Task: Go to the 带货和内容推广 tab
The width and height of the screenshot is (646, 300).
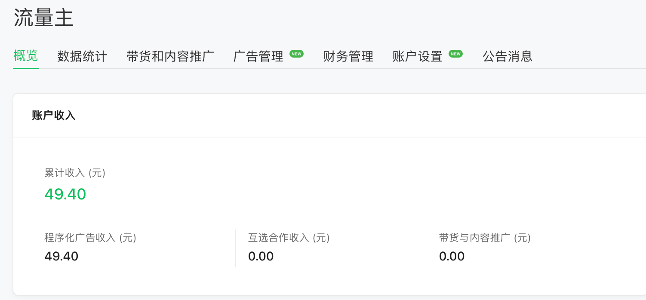Action: pos(170,56)
